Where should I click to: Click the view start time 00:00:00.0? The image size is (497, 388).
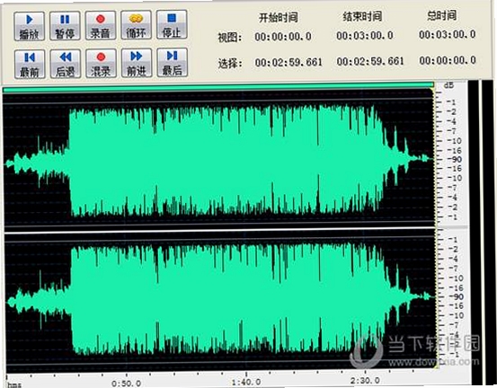(283, 37)
